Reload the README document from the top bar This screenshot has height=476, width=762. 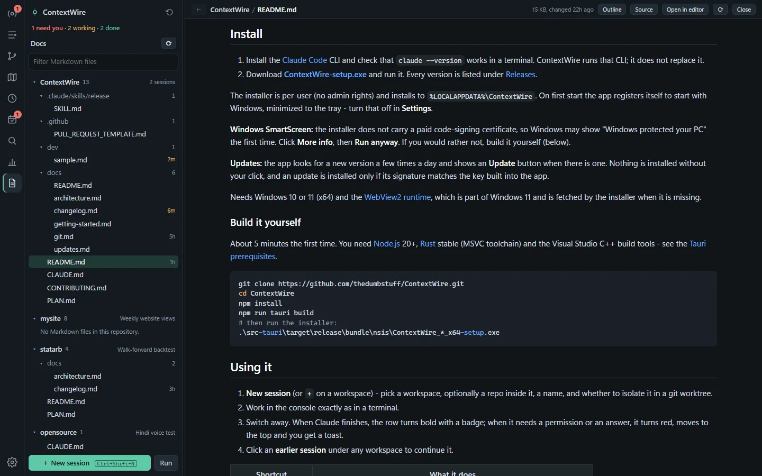pos(720,10)
